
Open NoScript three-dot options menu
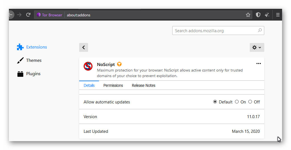pyautogui.click(x=259, y=64)
